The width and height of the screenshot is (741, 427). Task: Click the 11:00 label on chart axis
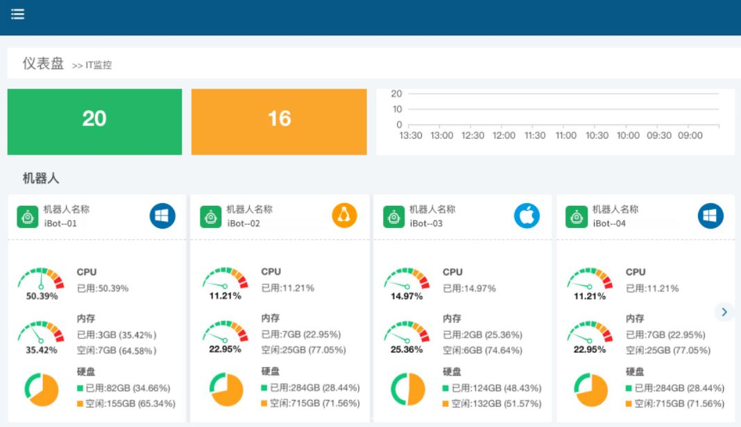pyautogui.click(x=565, y=136)
